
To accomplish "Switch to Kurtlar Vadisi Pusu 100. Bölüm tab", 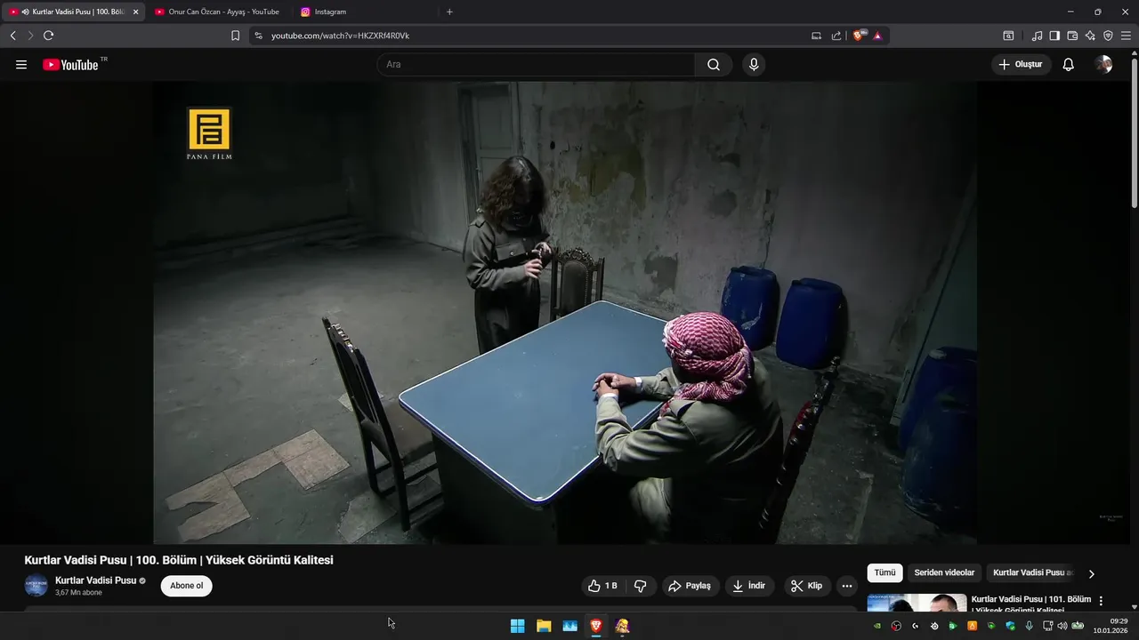I will point(72,12).
